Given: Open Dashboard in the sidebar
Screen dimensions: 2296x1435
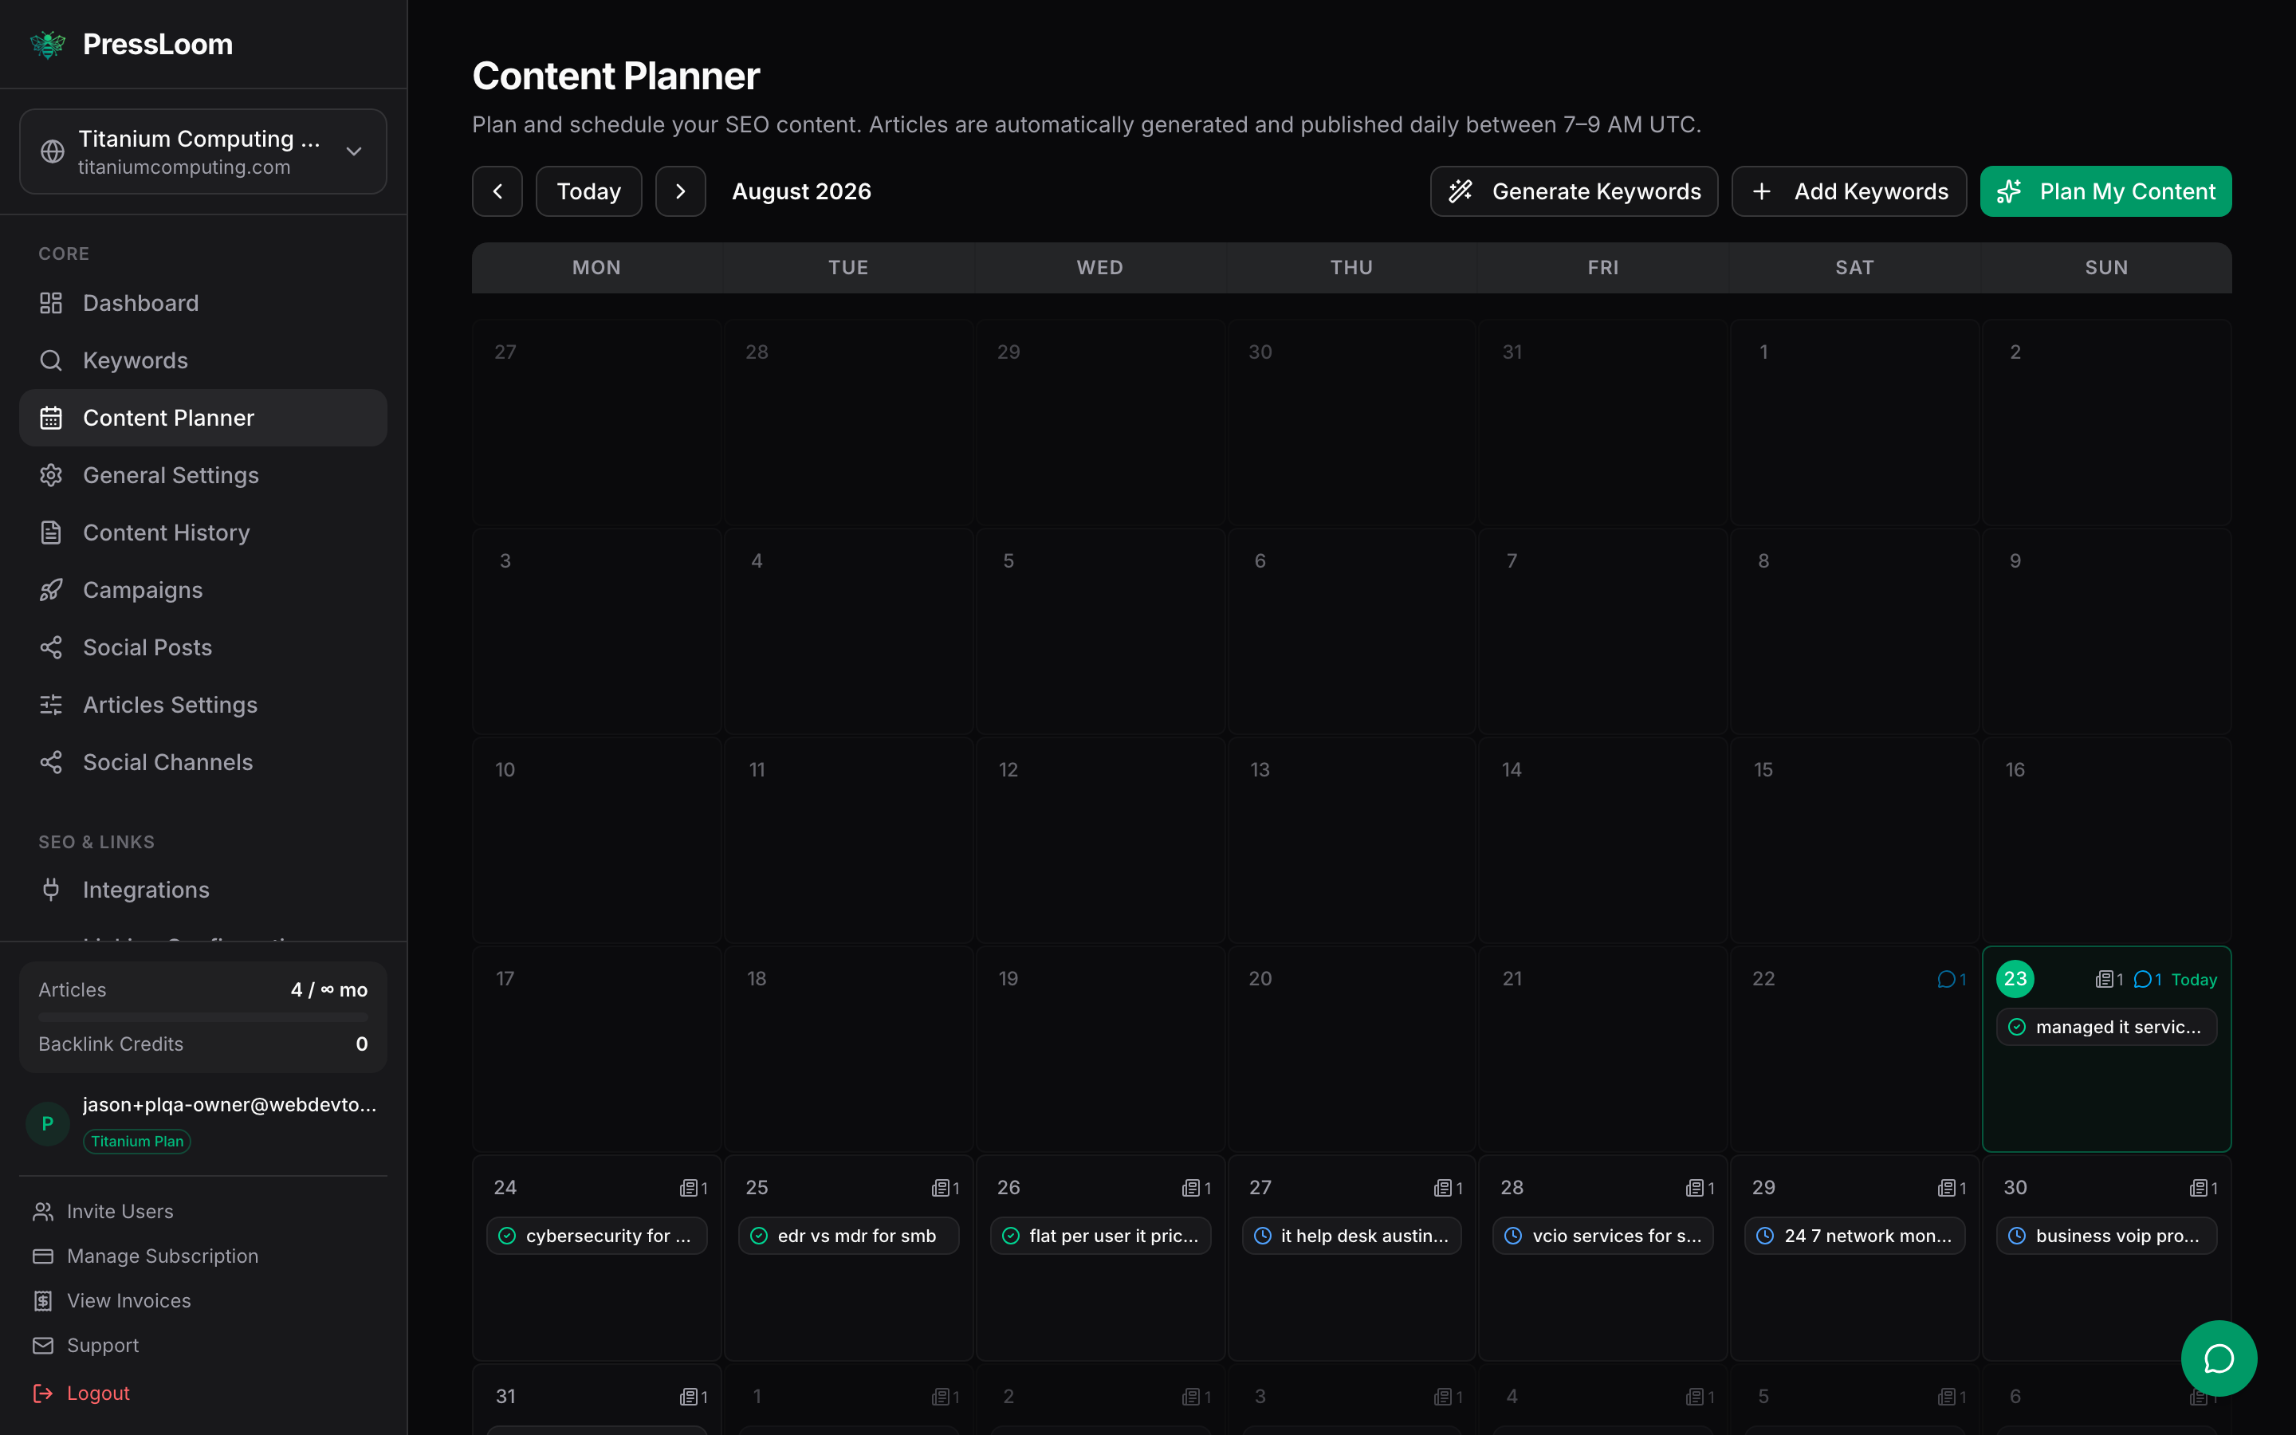Looking at the screenshot, I should pos(203,303).
